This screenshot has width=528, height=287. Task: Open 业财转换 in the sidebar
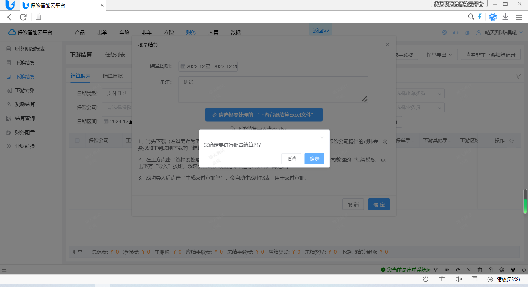[25, 146]
